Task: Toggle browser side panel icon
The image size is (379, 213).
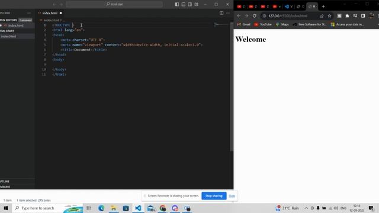Action: point(363,16)
